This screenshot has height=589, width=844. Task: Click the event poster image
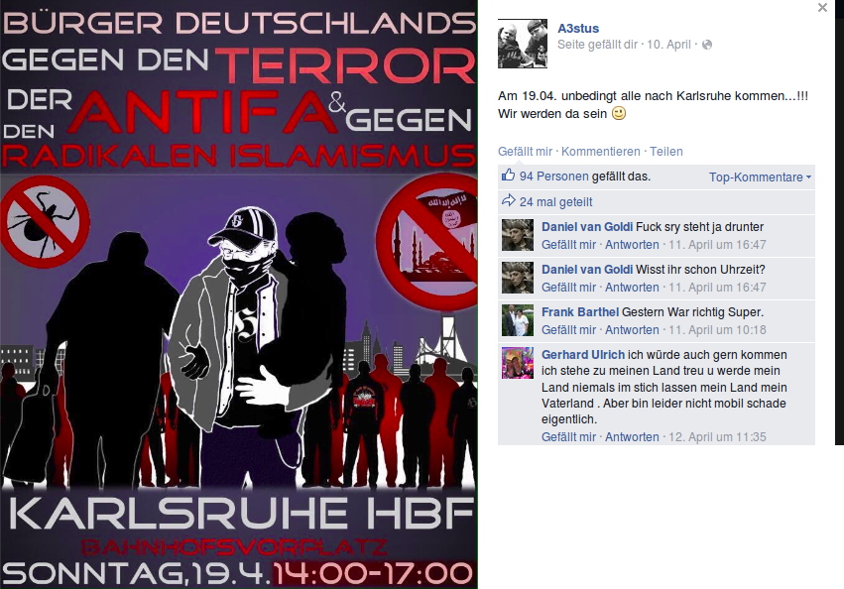pos(238,294)
